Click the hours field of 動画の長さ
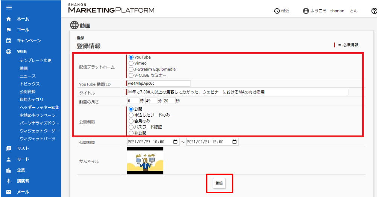Image resolution: width=381 pixels, height=197 pixels. [133, 101]
